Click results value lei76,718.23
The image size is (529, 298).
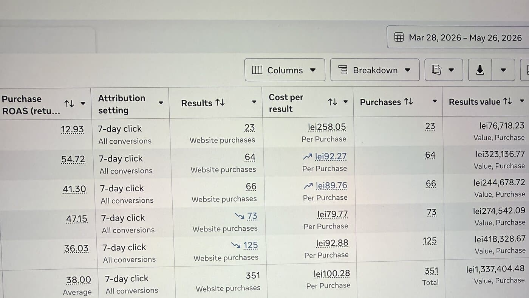pos(502,126)
